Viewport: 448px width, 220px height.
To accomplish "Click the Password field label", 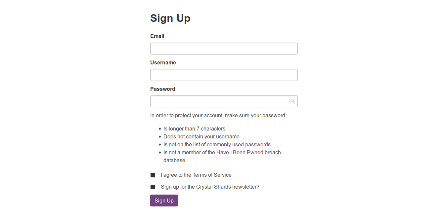I will tap(163, 89).
